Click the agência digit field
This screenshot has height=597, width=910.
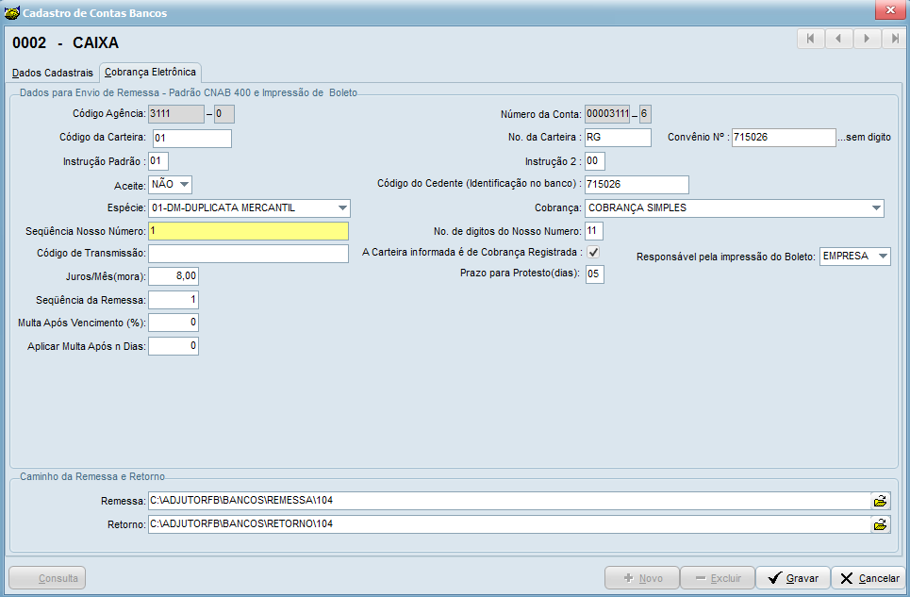tap(224, 114)
